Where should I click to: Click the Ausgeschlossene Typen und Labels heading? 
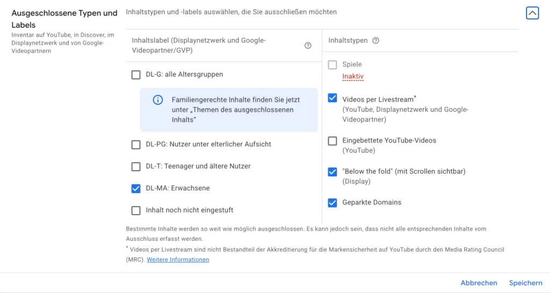click(64, 19)
